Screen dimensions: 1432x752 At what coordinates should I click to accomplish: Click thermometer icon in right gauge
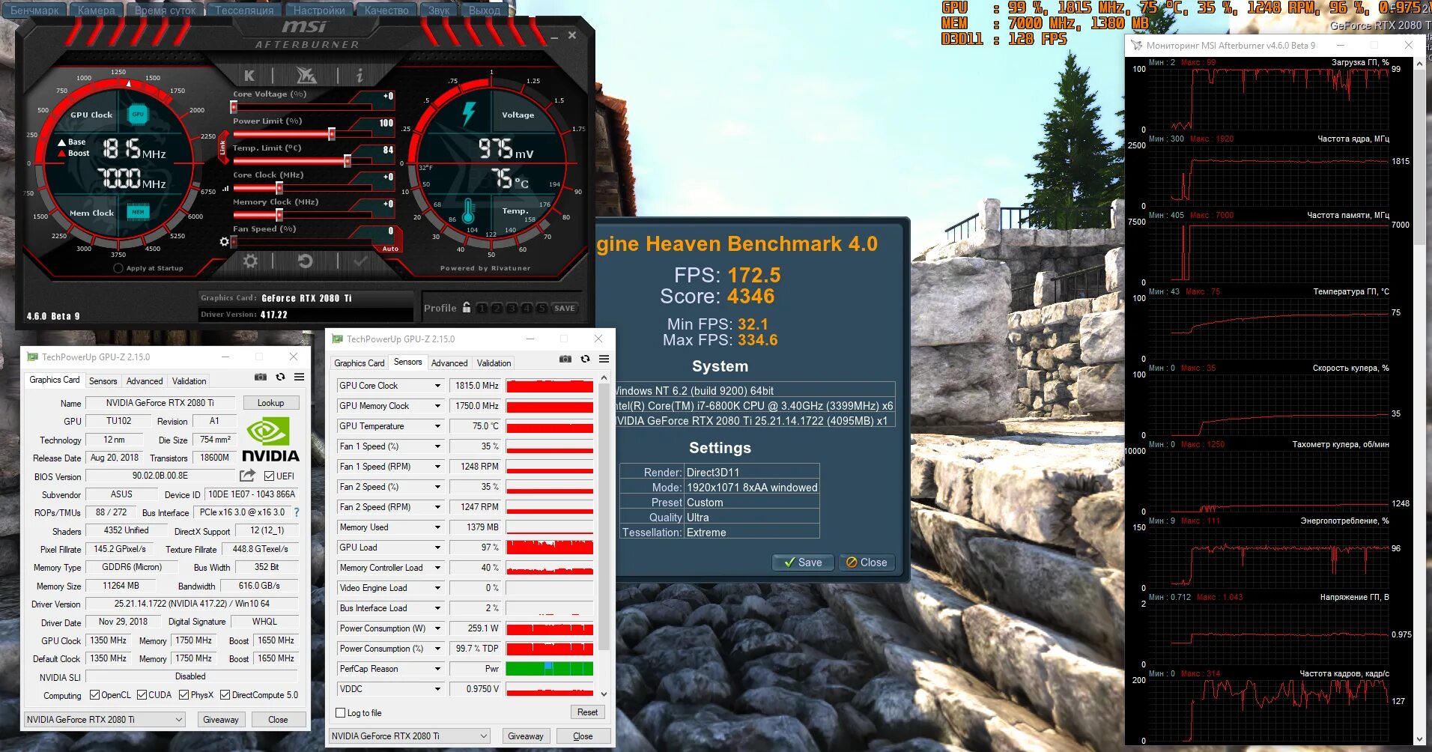[x=469, y=211]
